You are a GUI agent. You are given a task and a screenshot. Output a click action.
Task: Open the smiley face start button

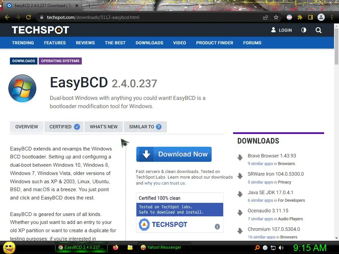(9, 247)
